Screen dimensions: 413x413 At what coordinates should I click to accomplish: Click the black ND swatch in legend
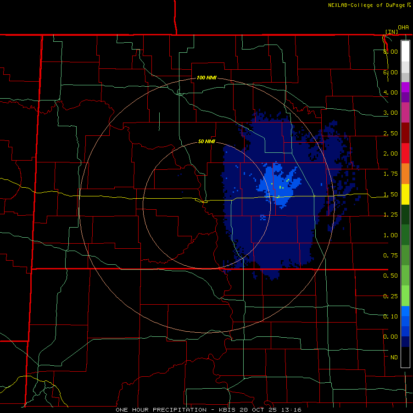pos(405,357)
